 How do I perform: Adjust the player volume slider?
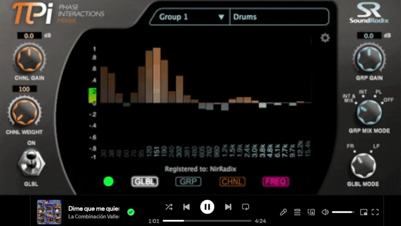click(343, 212)
